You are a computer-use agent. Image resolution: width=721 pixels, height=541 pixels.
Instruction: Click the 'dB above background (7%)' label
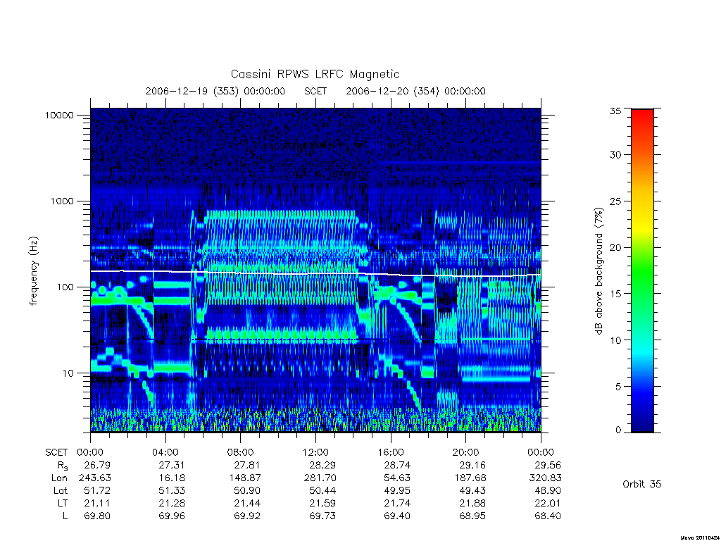pyautogui.click(x=598, y=271)
